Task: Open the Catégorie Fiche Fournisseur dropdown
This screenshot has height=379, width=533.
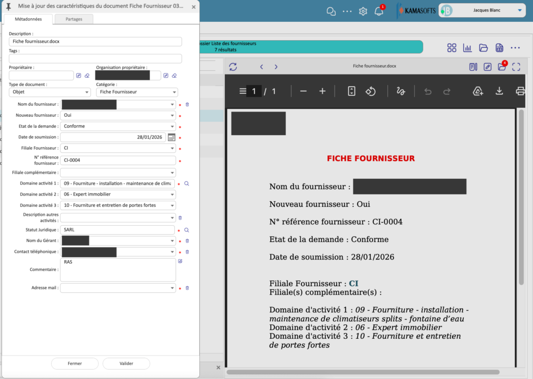Action: [174, 92]
